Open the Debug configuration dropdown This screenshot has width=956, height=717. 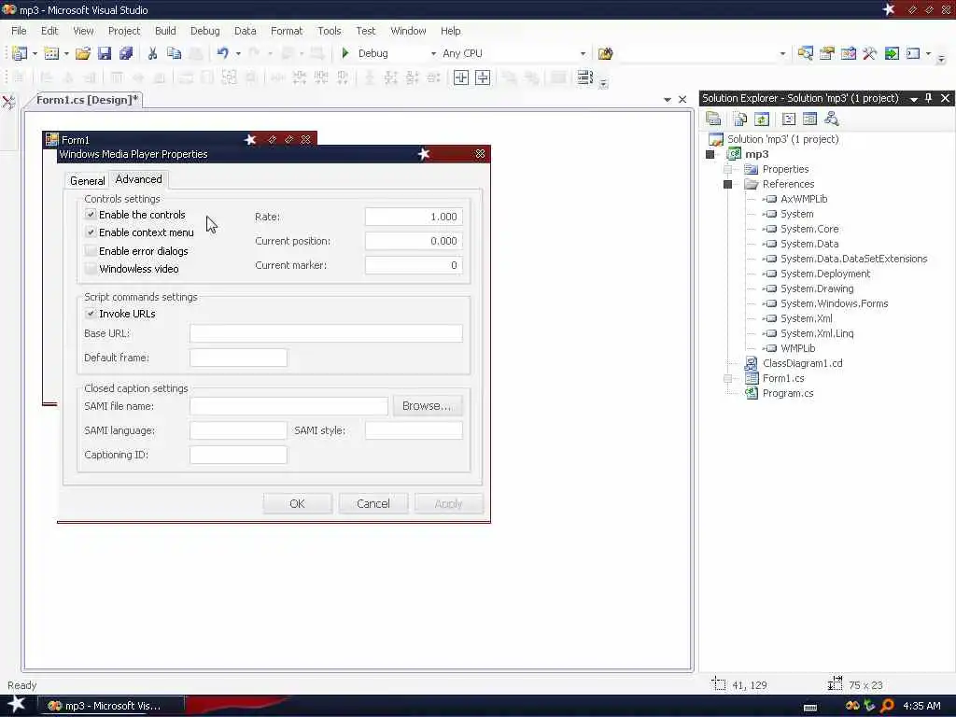click(433, 53)
